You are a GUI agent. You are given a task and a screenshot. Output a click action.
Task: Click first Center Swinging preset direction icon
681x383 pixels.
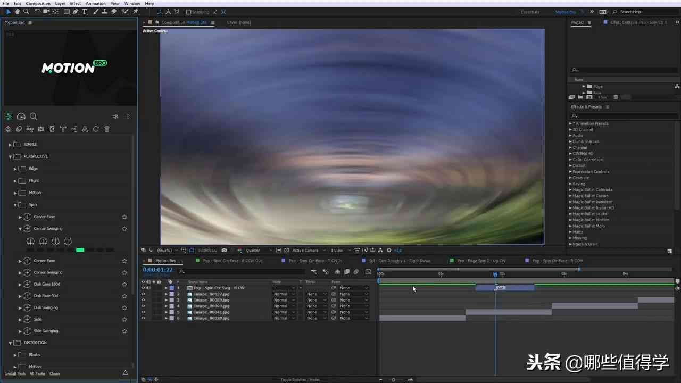[31, 242]
